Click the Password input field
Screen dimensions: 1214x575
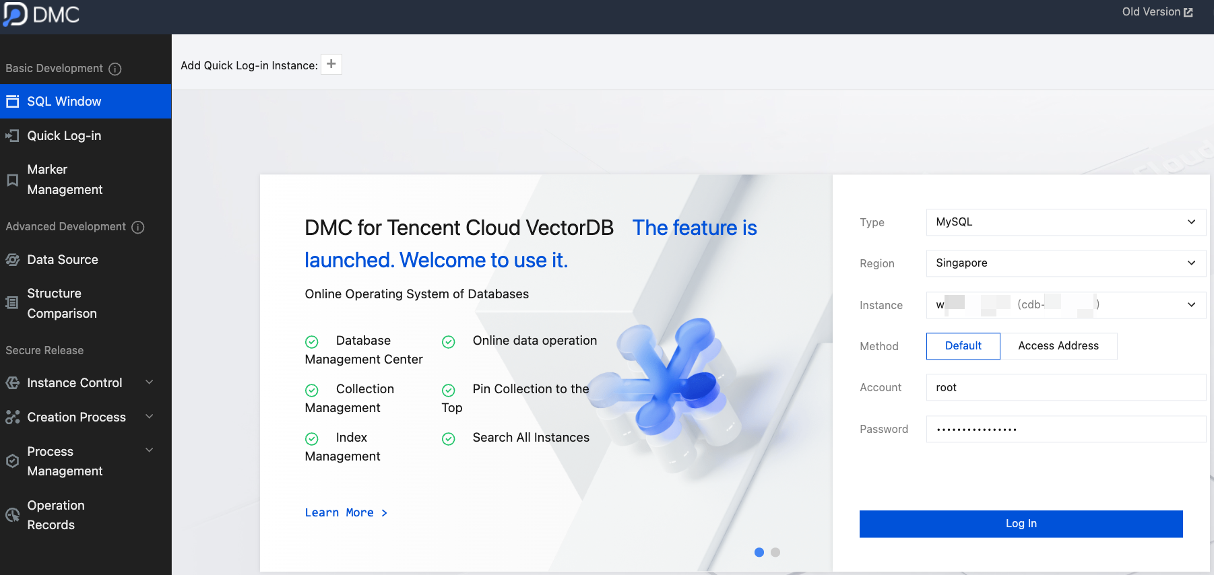[1066, 429]
